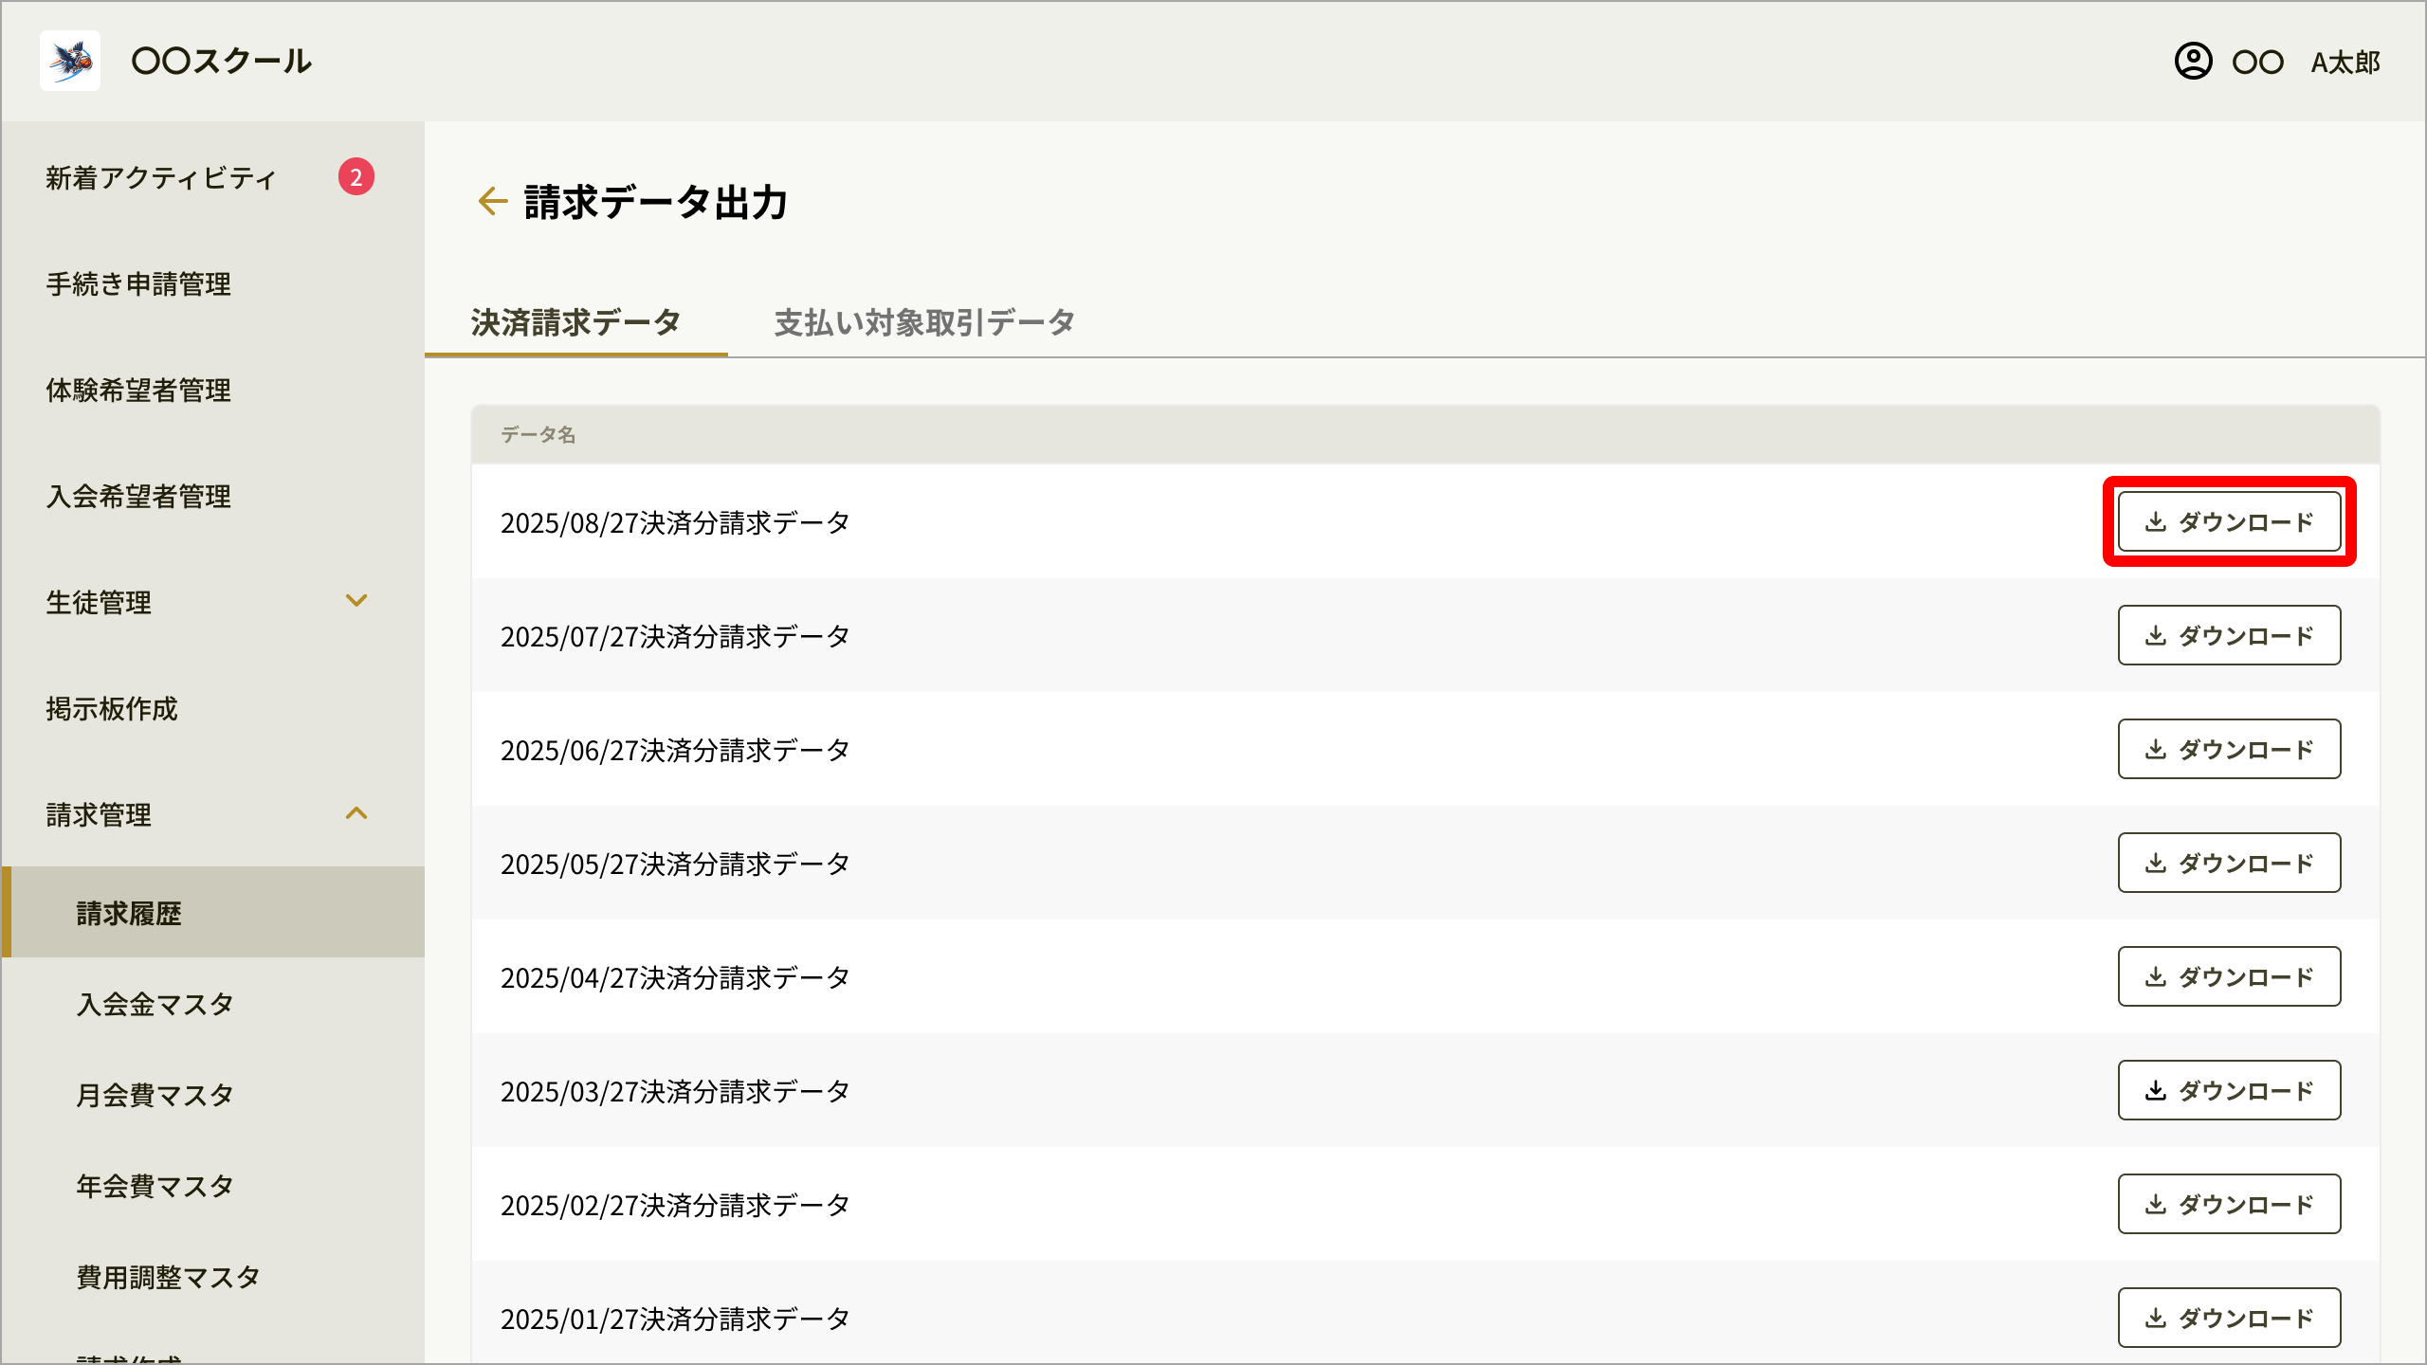This screenshot has height=1365, width=2427.
Task: Select 月会費マスタ in the sidebar
Action: click(155, 1095)
